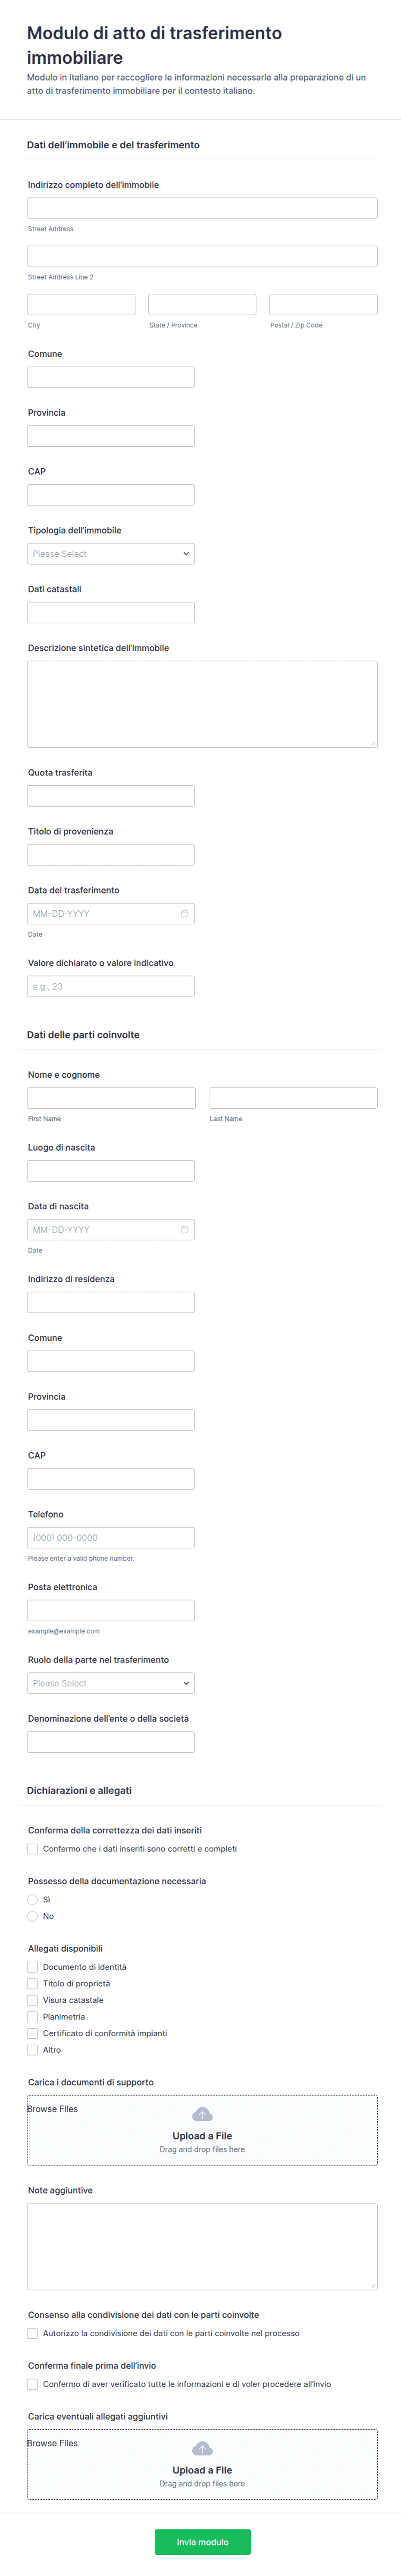Click upload cloud icon under Carica eventuali allegati aggiuntivi
Image resolution: width=401 pixels, height=2576 pixels.
(x=202, y=2448)
